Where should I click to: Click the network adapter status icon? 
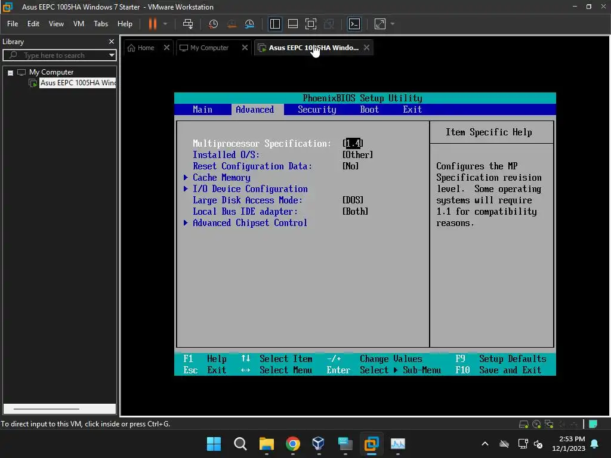pos(549,424)
